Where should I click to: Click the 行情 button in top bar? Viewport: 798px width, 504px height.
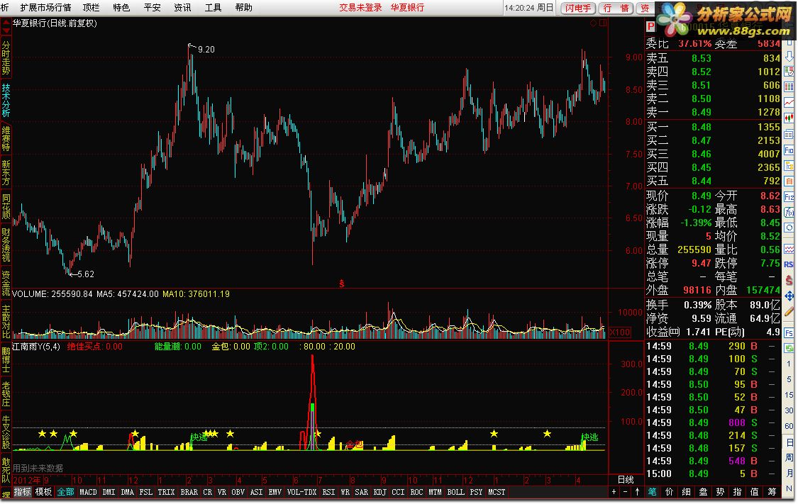[616, 8]
